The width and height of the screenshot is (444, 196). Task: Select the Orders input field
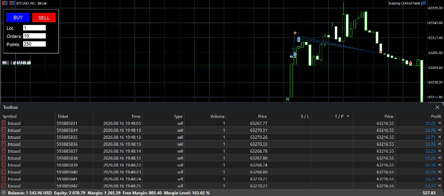(34, 36)
